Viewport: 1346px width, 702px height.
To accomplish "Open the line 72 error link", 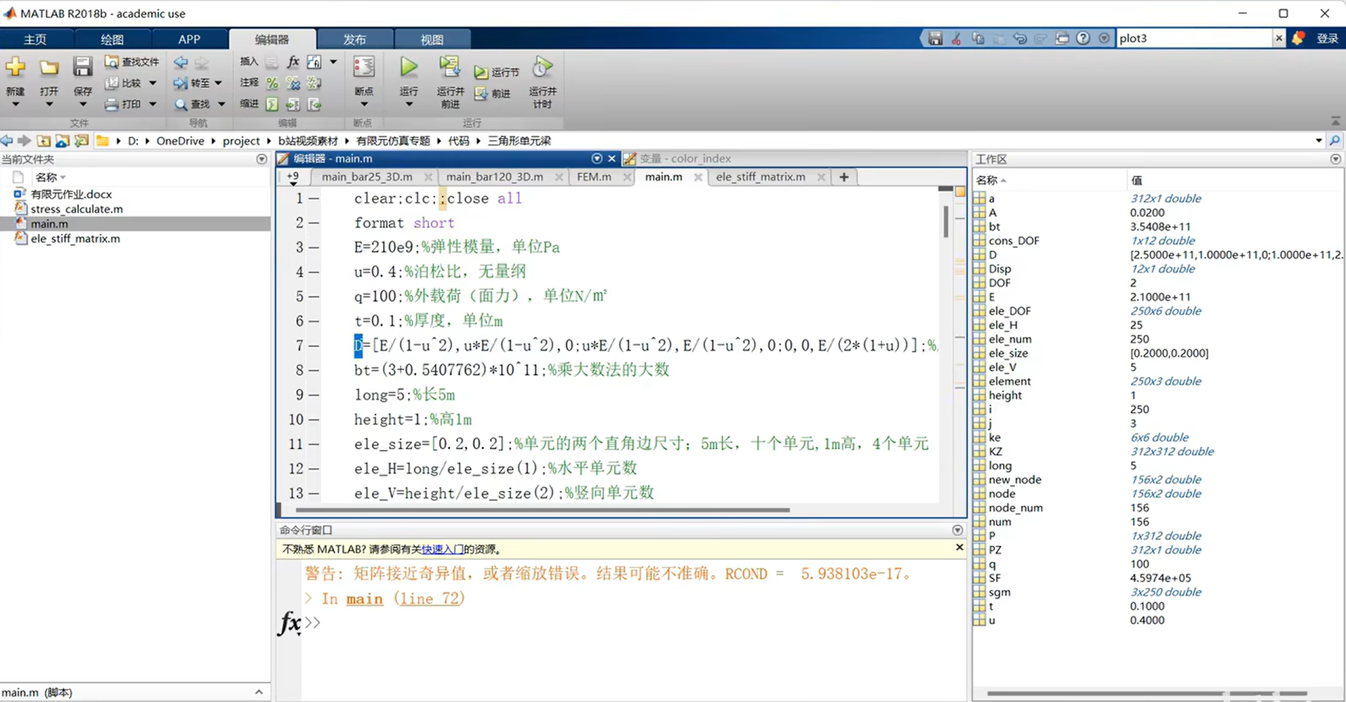I will pyautogui.click(x=428, y=599).
